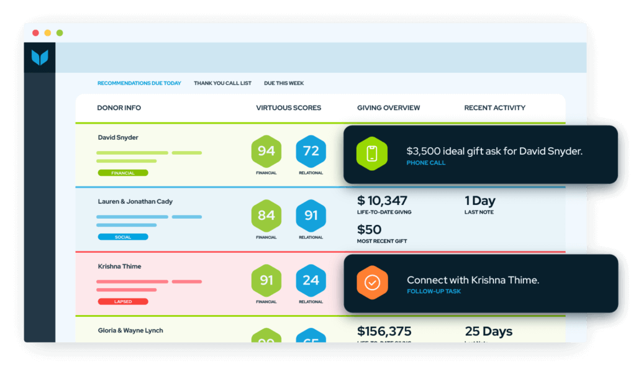The height and width of the screenshot is (374, 636).
Task: Open the DUE THIS WEEK tab
Action: click(283, 83)
